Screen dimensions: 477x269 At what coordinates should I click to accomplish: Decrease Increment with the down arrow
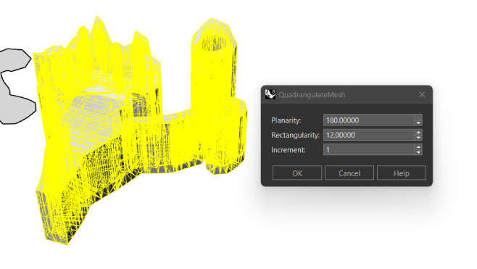click(x=418, y=152)
